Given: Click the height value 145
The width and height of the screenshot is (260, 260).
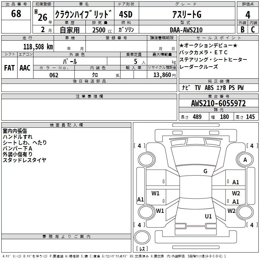Looking at the screenshot, I should pyautogui.click(x=250, y=117).
